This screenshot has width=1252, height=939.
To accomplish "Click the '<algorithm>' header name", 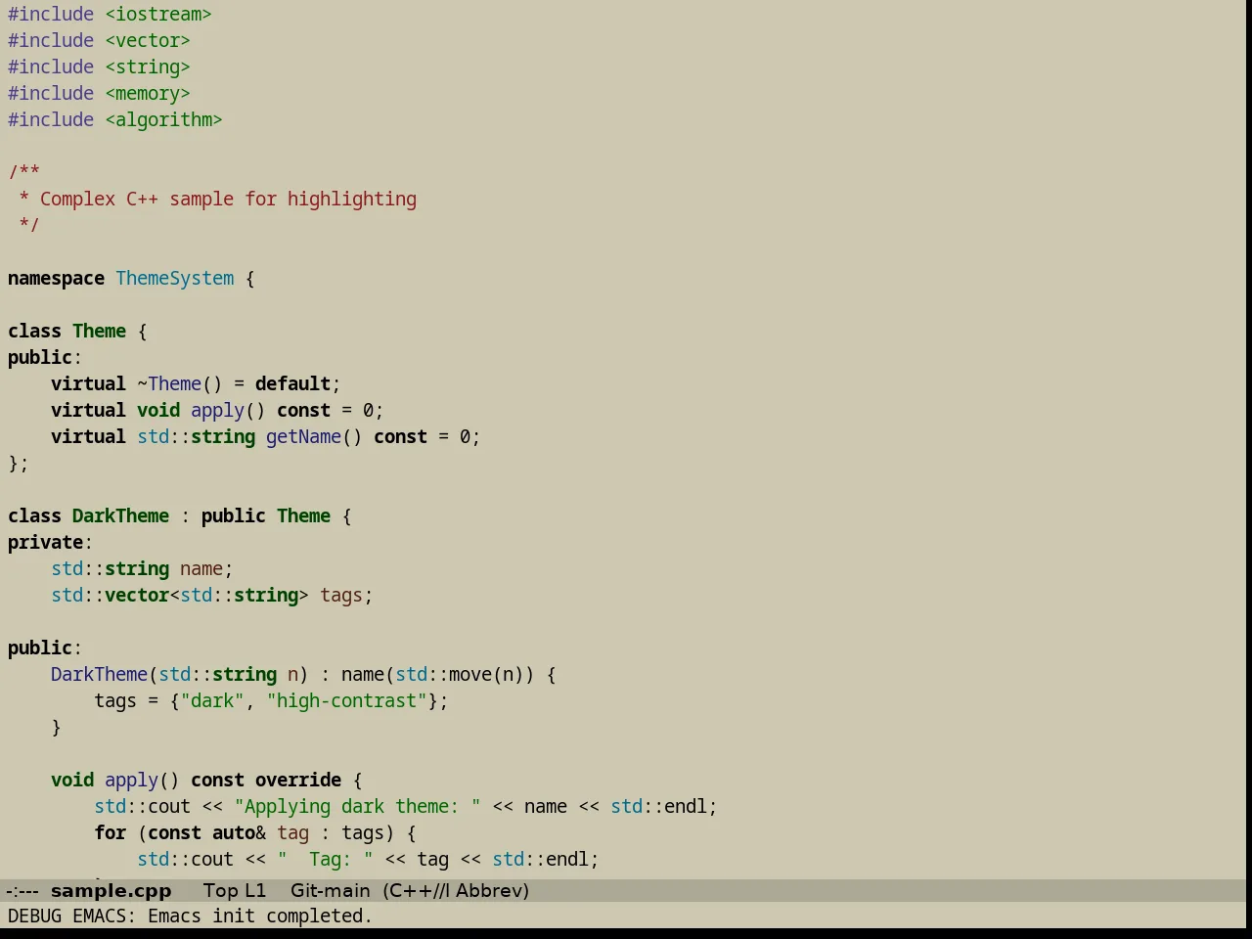I will pos(163,120).
